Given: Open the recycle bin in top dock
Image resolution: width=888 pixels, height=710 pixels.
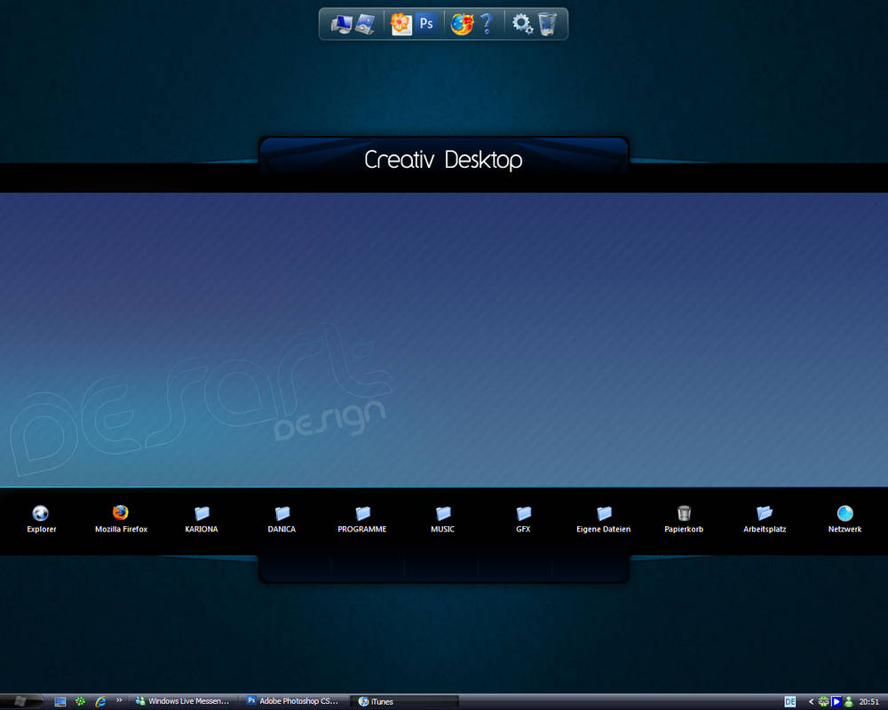Looking at the screenshot, I should tap(548, 24).
